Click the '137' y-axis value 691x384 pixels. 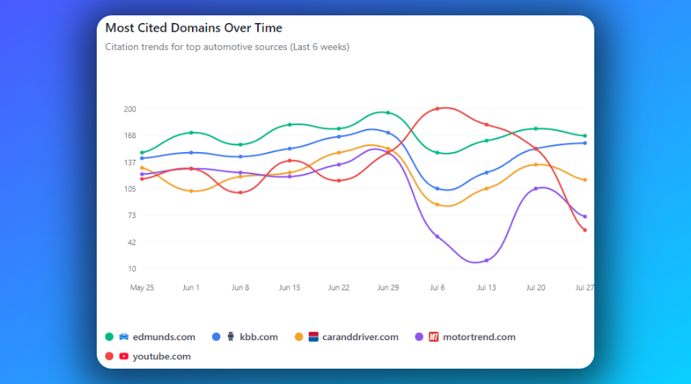[130, 162]
